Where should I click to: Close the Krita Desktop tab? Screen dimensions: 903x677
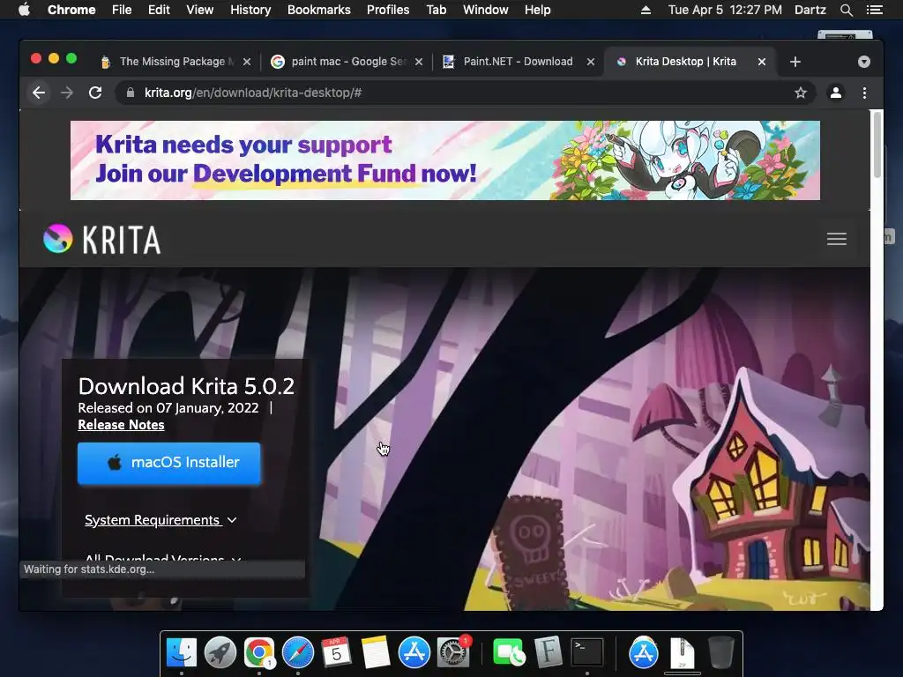click(x=761, y=62)
